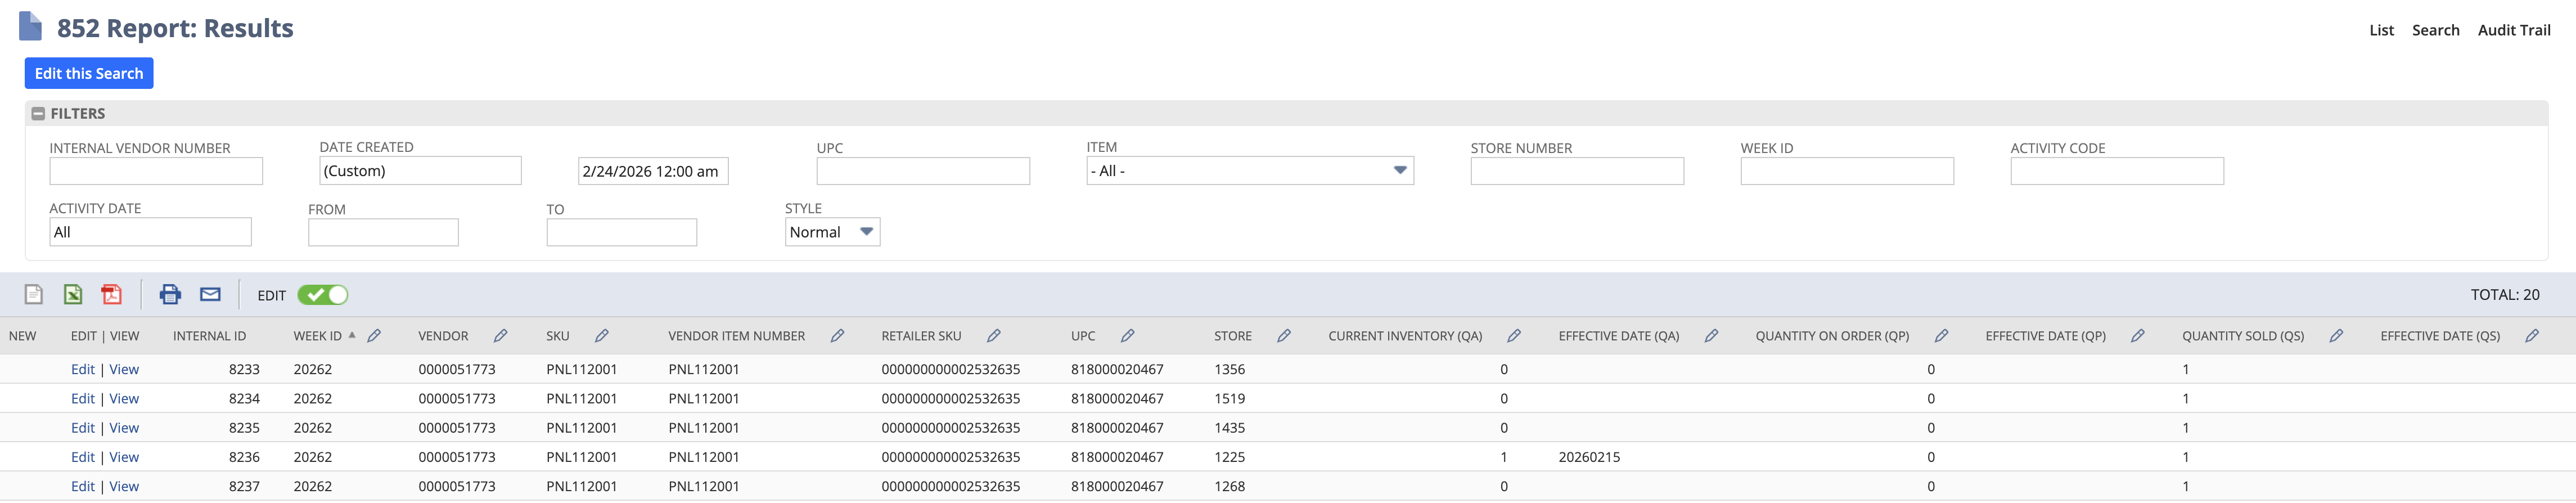Sort by the Week ID column header
The height and width of the screenshot is (503, 2576).
[317, 336]
